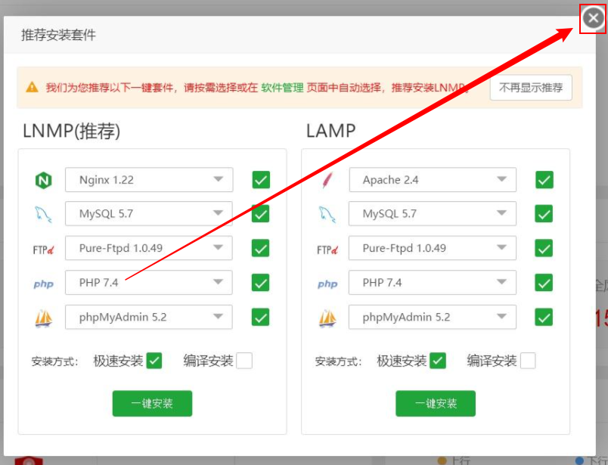This screenshot has width=608, height=465.
Task: Click the FTP icon in LAMP column
Action: point(327,249)
